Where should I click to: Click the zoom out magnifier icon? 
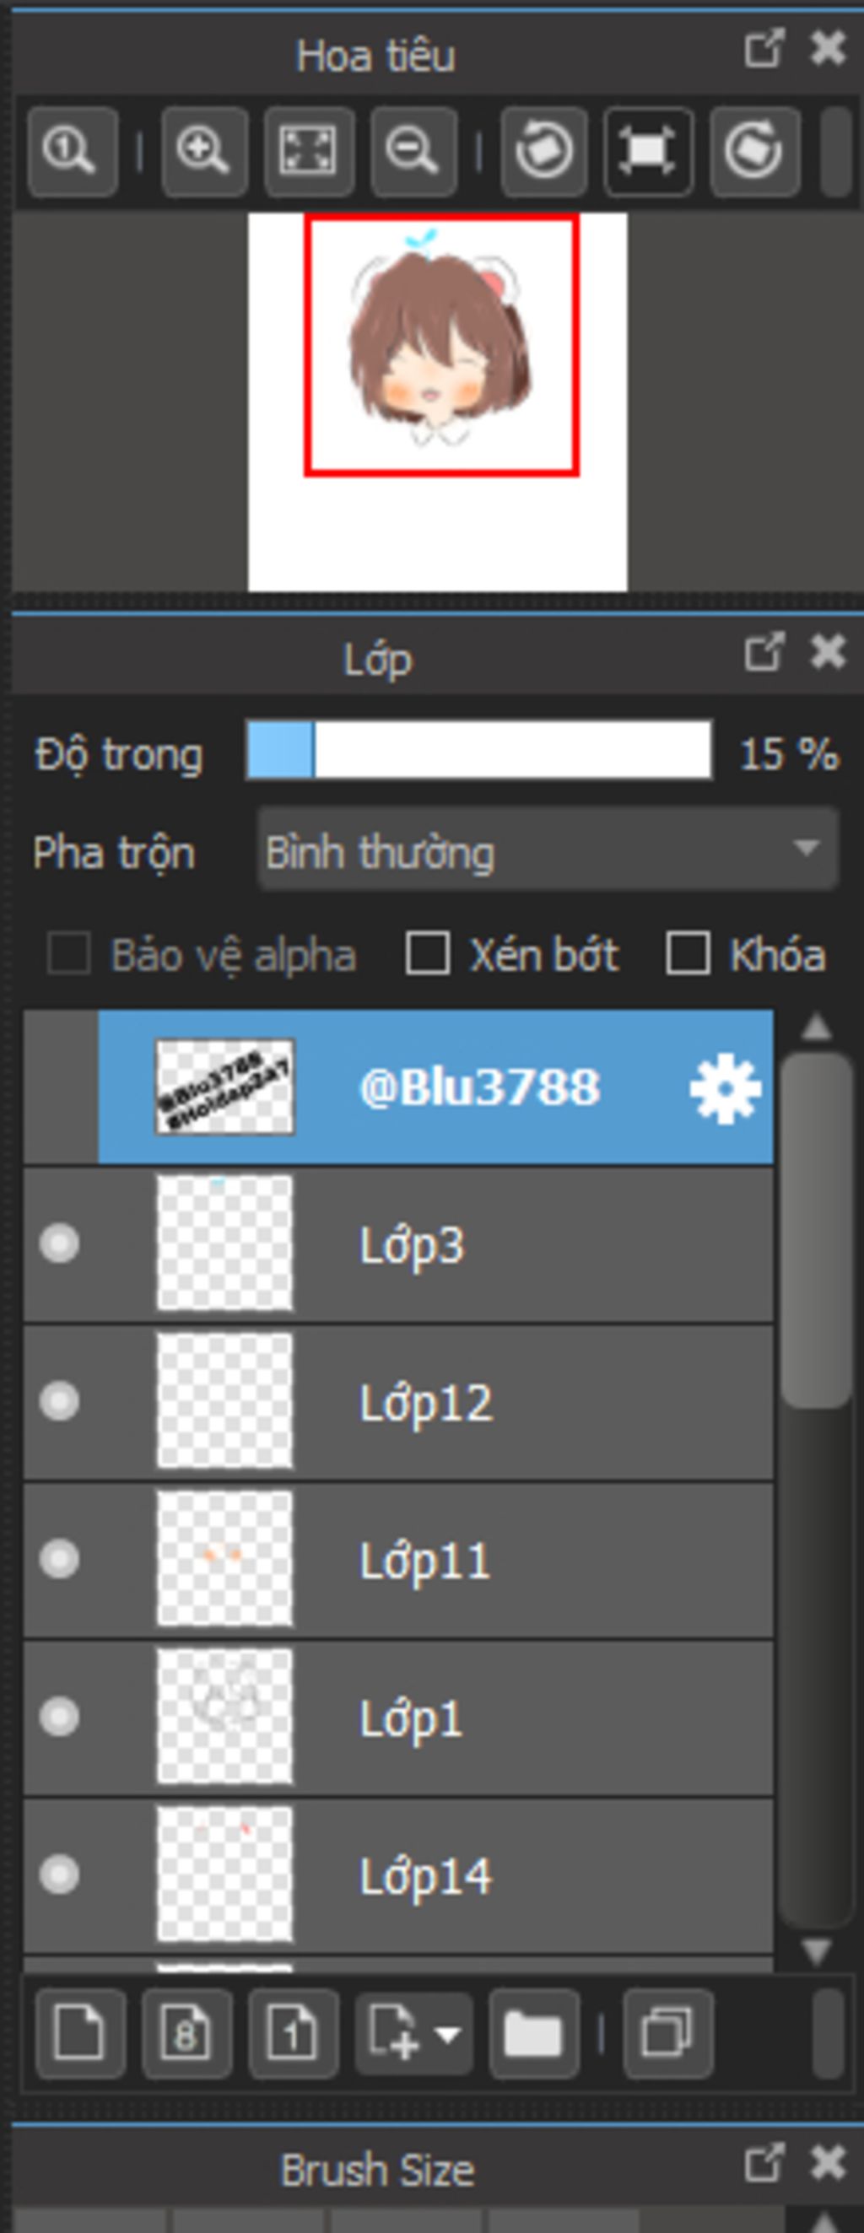413,153
